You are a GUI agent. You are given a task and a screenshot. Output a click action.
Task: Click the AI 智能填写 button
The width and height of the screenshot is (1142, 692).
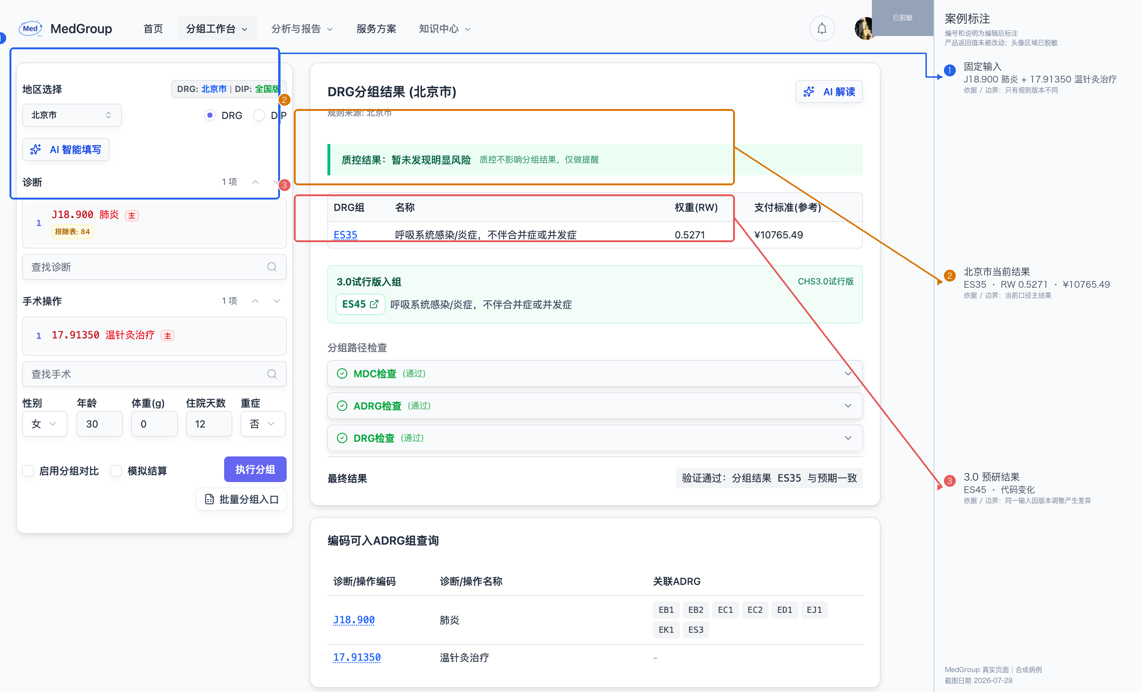(66, 150)
